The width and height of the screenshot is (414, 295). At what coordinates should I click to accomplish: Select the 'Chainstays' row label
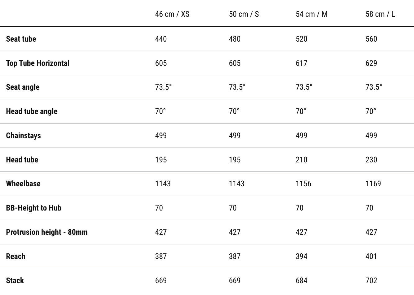coord(23,135)
